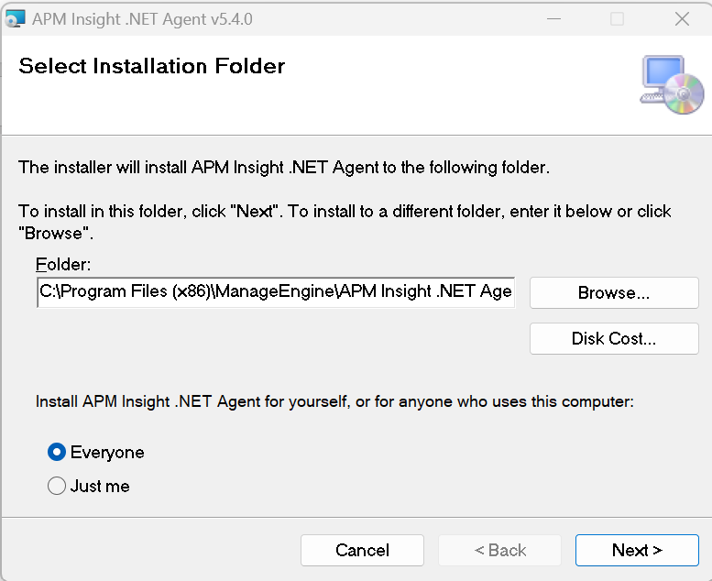Image resolution: width=712 pixels, height=581 pixels.
Task: Click the Everyone text label
Action: (107, 452)
